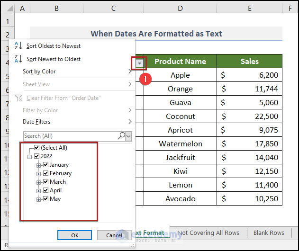Click the search magnifier icon in filter box
This screenshot has width=299, height=251.
[x=122, y=136]
